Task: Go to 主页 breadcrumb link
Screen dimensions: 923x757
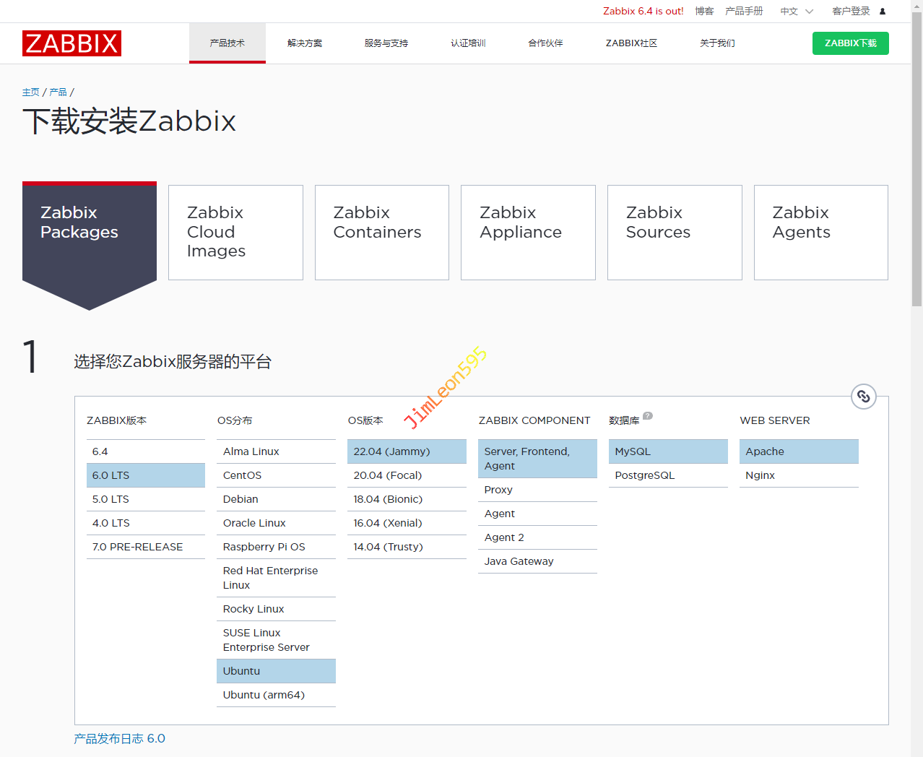Action: 30,92
